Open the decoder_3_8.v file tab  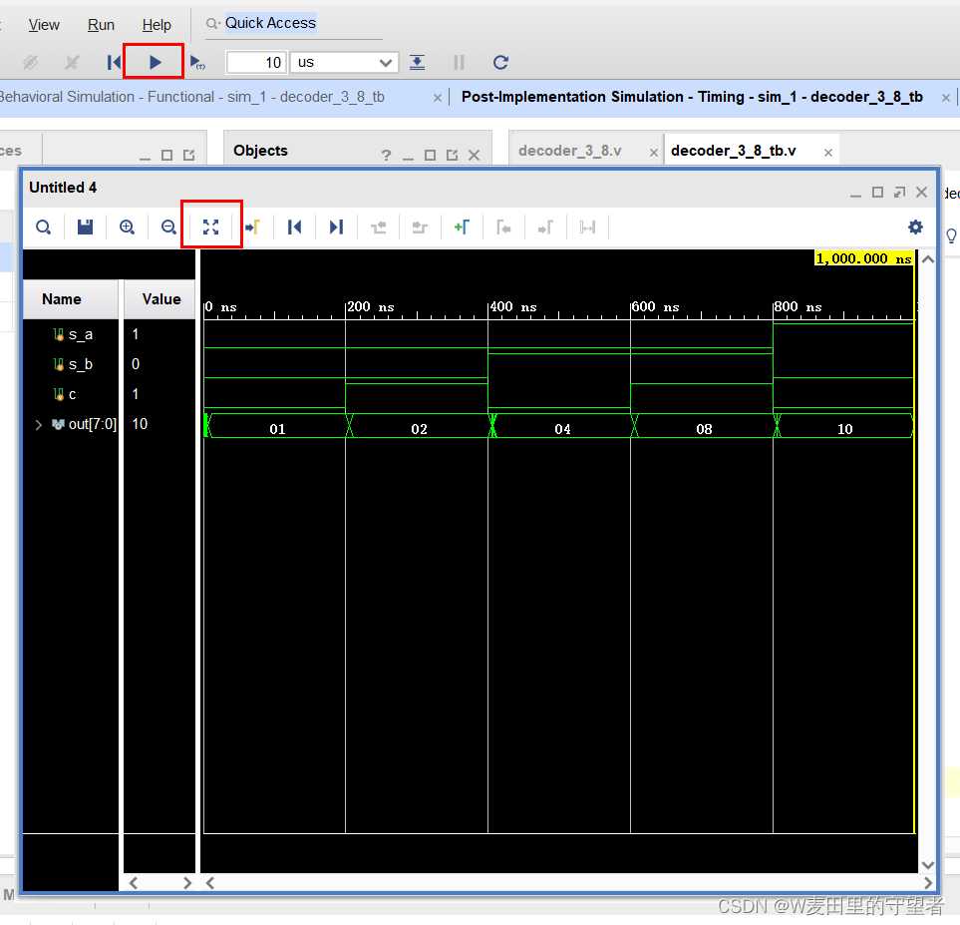click(570, 151)
